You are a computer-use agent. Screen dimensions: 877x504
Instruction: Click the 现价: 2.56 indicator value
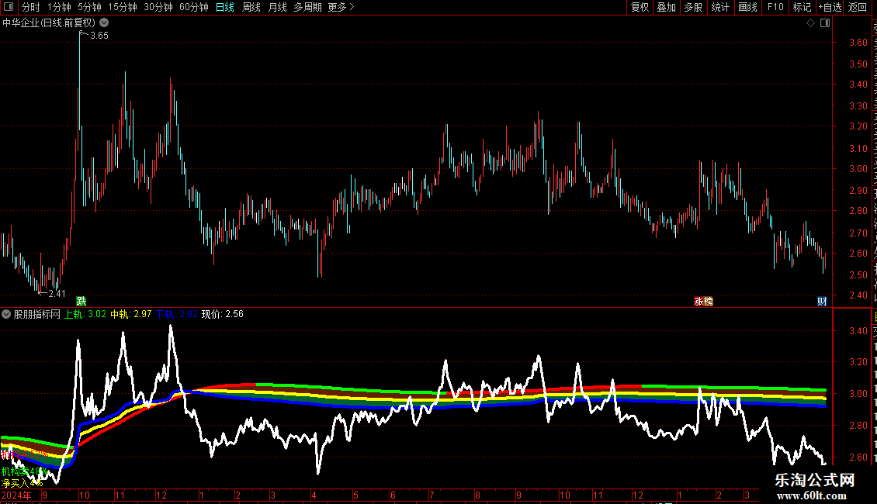pyautogui.click(x=222, y=314)
